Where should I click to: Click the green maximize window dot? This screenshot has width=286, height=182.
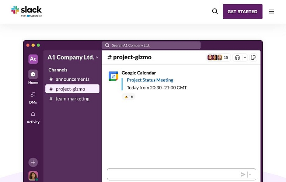pyautogui.click(x=38, y=45)
